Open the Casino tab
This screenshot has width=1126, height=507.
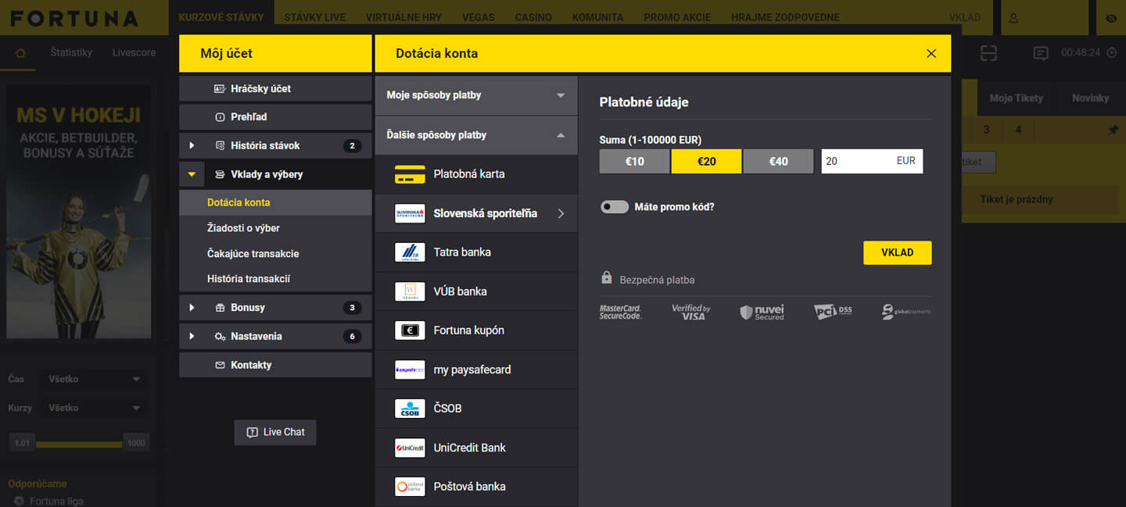point(533,17)
